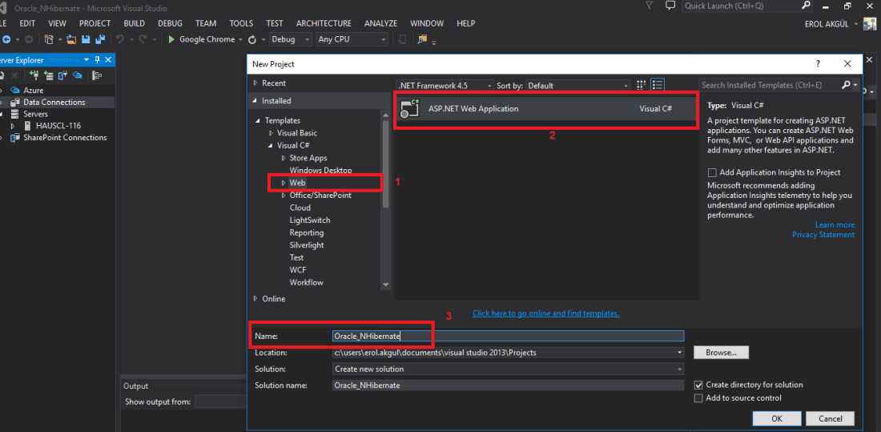Open the ANALYZE menu
The image size is (881, 432).
[x=381, y=23]
